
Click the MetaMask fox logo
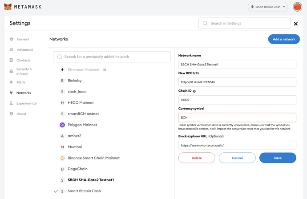coord(8,7)
